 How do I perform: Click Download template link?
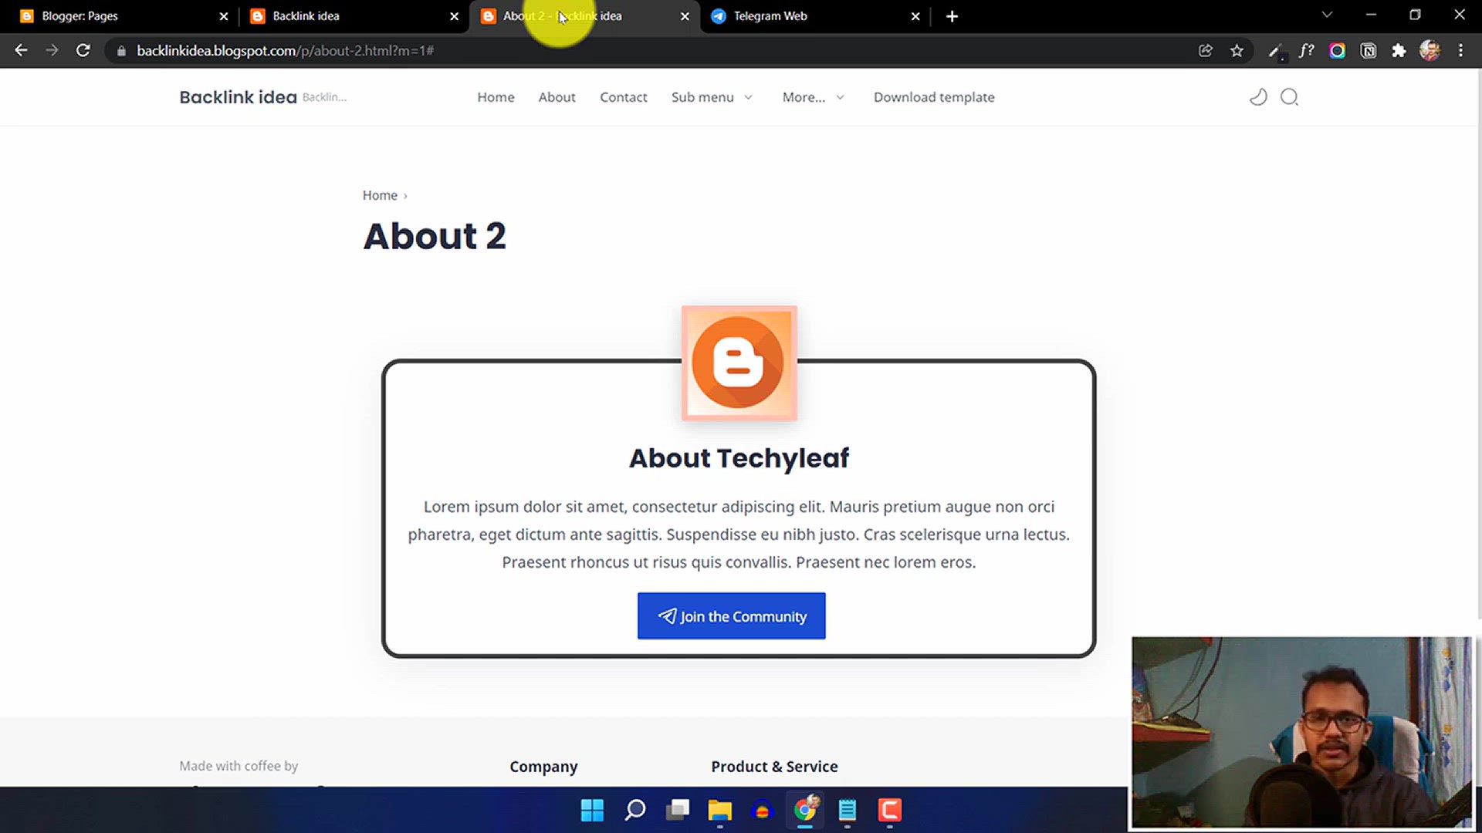pos(934,97)
